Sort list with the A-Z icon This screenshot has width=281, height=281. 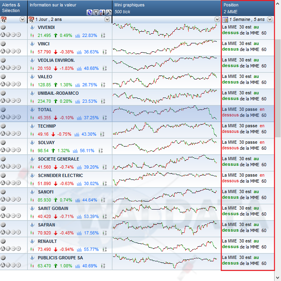tap(102, 12)
